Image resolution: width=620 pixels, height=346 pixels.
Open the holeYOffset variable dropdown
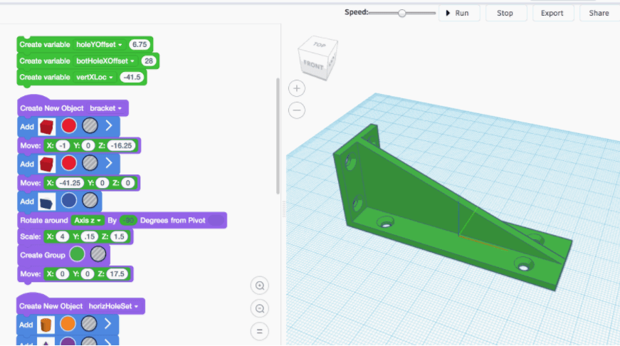(99, 44)
